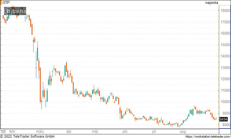Pick the 12000 price axis label
Image resolution: width=231 pixels, height=139 pixels.
point(225,79)
